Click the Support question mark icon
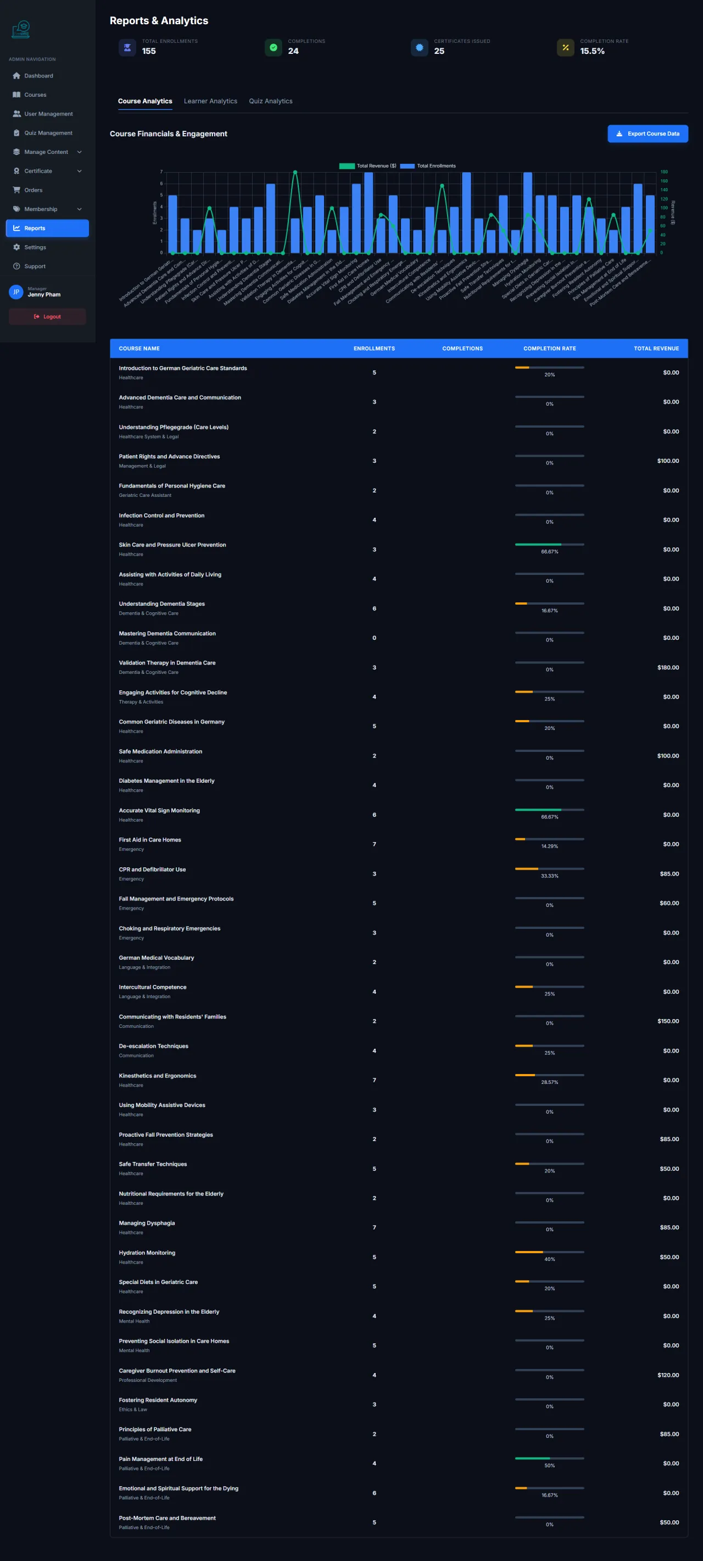Viewport: 703px width, 1561px height. [16, 266]
